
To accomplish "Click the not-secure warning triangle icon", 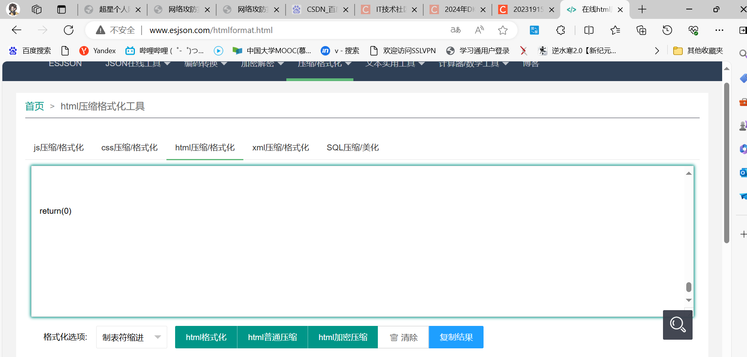I will tap(101, 30).
